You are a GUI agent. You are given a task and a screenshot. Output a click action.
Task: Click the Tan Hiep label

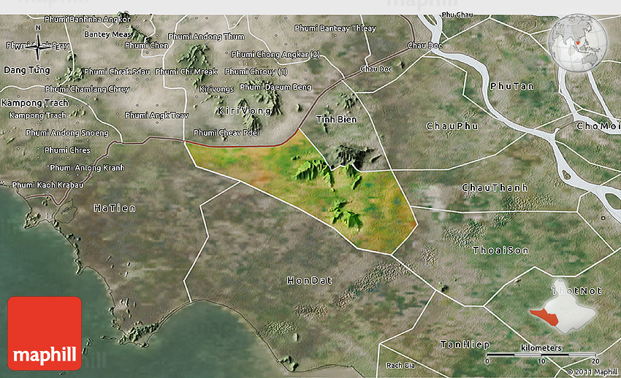(x=464, y=344)
